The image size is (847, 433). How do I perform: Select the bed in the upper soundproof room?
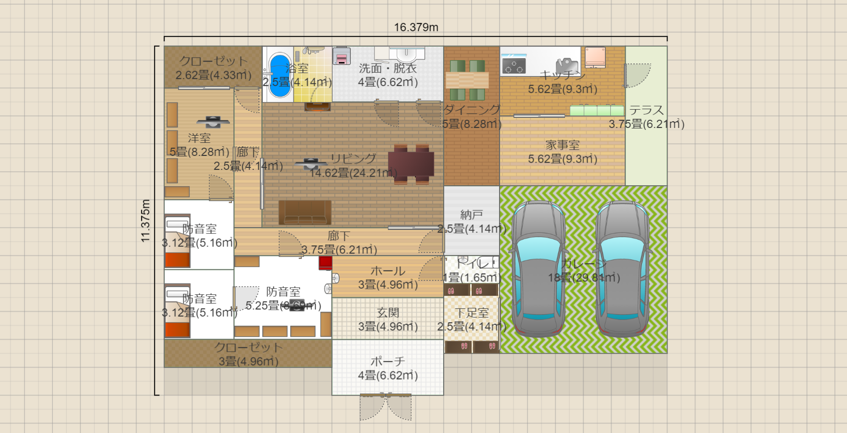177,241
